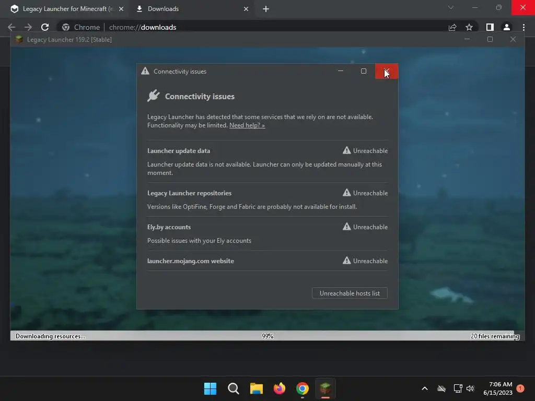Minimize the Connectivity issues dialog
535x401 pixels.
(341, 71)
